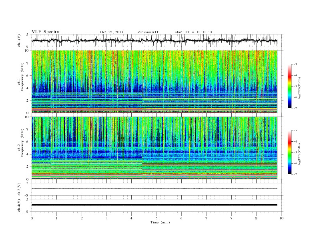
Task: Click time axis tick label "2" at bottom
Action: [x=82, y=218]
